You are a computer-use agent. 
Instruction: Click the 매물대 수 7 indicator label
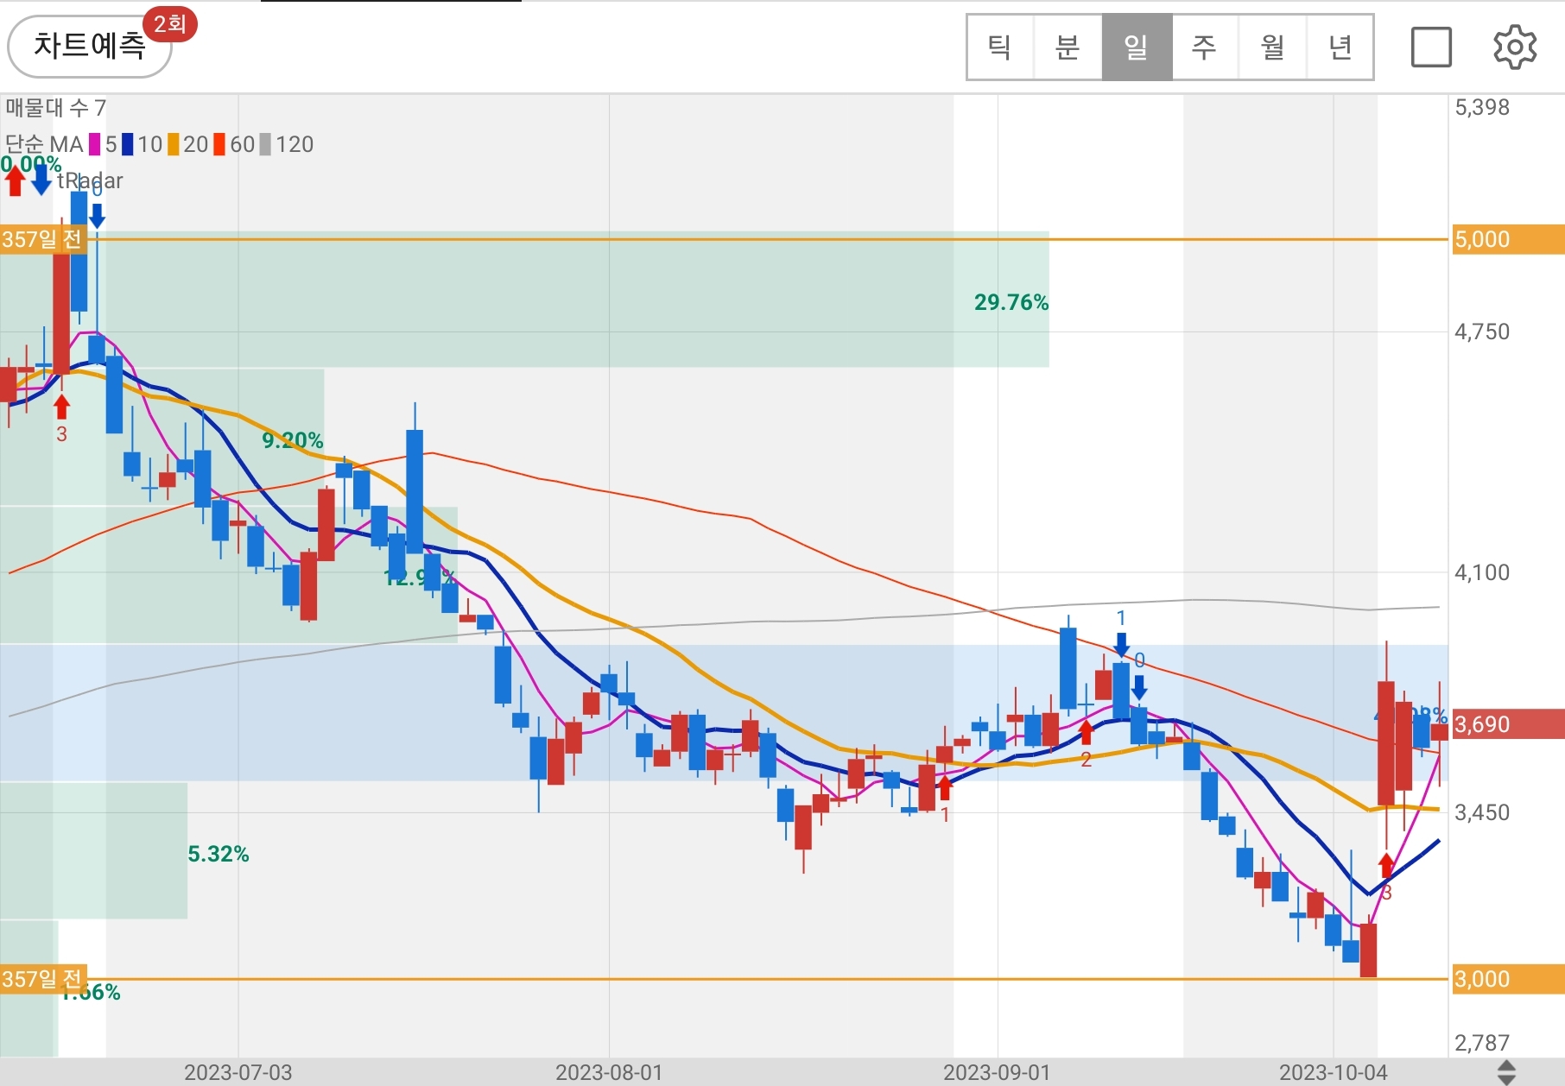[55, 108]
